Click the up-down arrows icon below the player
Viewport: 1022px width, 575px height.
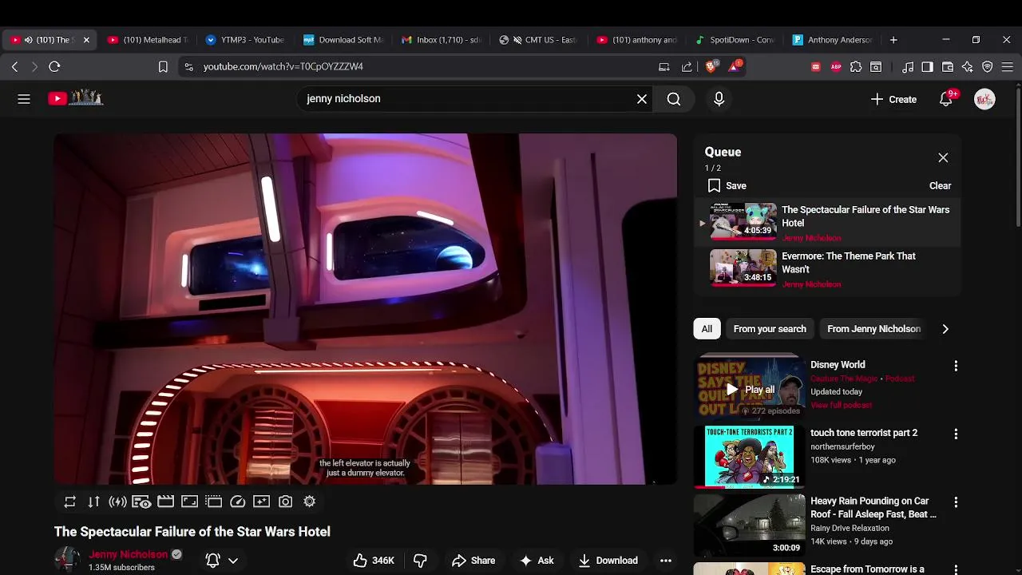click(94, 502)
